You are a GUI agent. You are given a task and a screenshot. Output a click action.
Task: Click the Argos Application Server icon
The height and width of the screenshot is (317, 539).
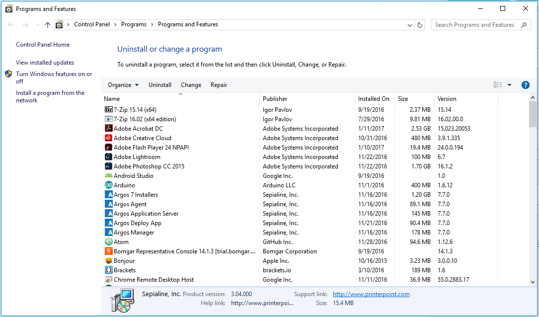pyautogui.click(x=108, y=214)
